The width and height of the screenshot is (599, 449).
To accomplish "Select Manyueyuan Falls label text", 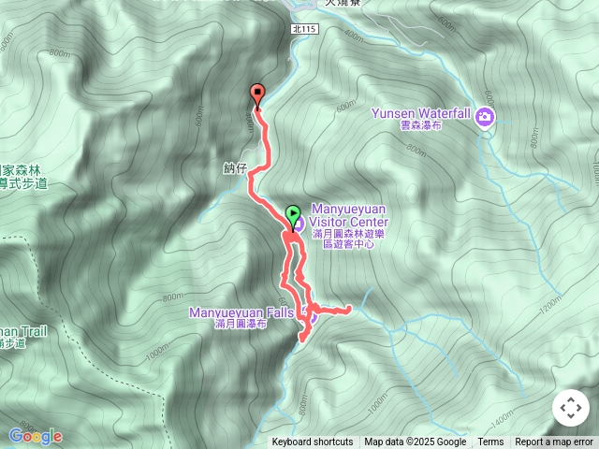I will tap(241, 312).
